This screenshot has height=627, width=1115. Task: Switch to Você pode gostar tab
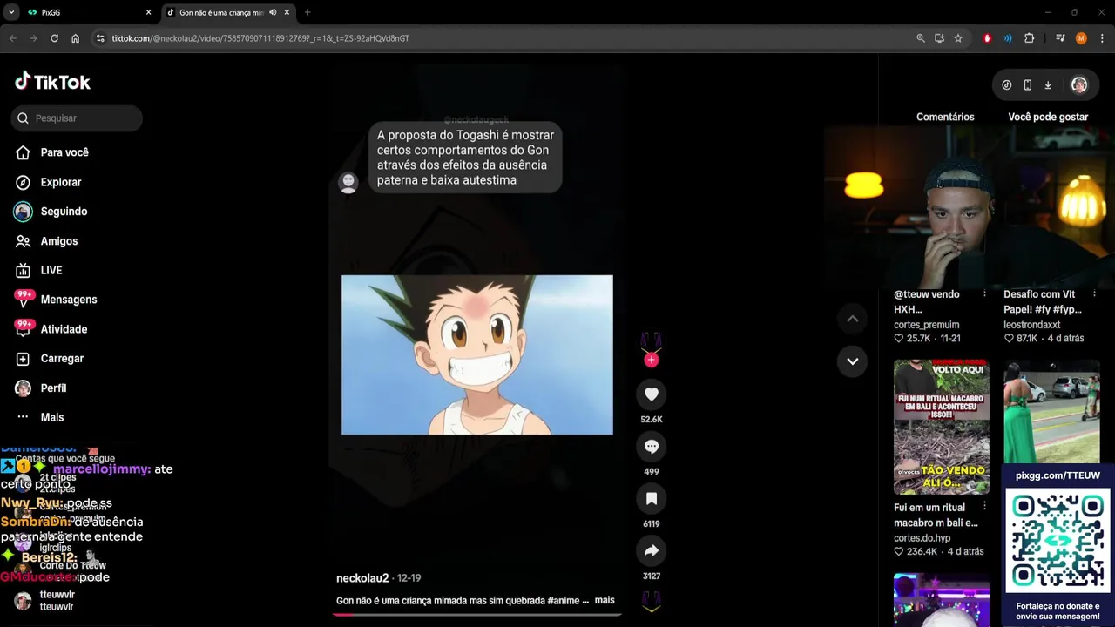pos(1048,117)
